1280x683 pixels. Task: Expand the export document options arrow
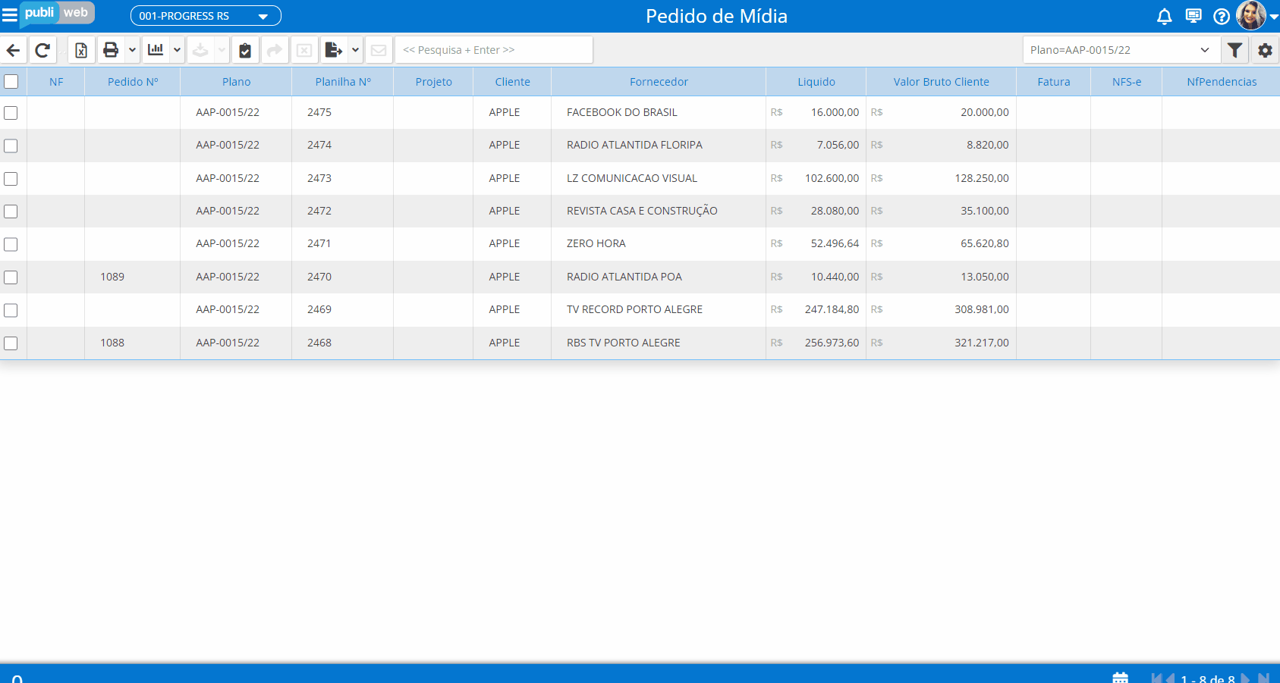[x=355, y=50]
